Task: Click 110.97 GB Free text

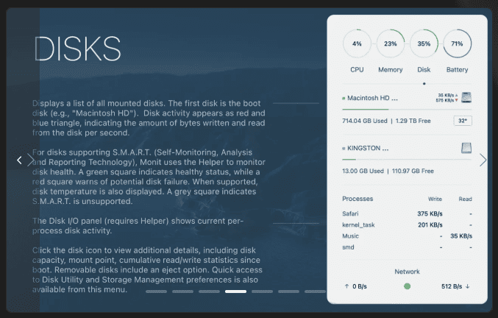Action: click(x=413, y=171)
